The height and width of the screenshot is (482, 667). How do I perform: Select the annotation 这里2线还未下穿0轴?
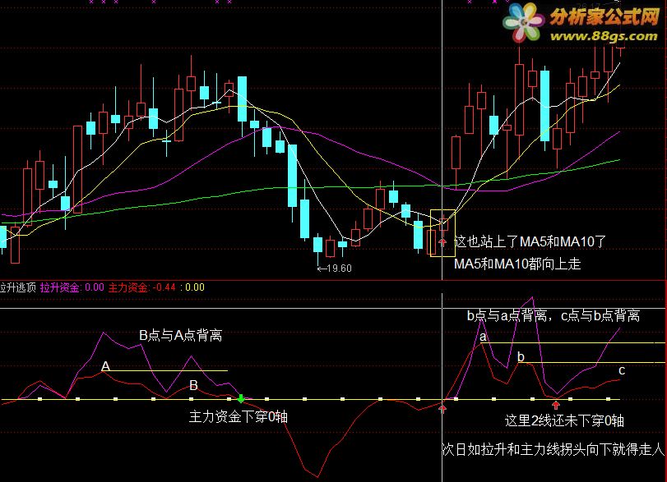(564, 420)
